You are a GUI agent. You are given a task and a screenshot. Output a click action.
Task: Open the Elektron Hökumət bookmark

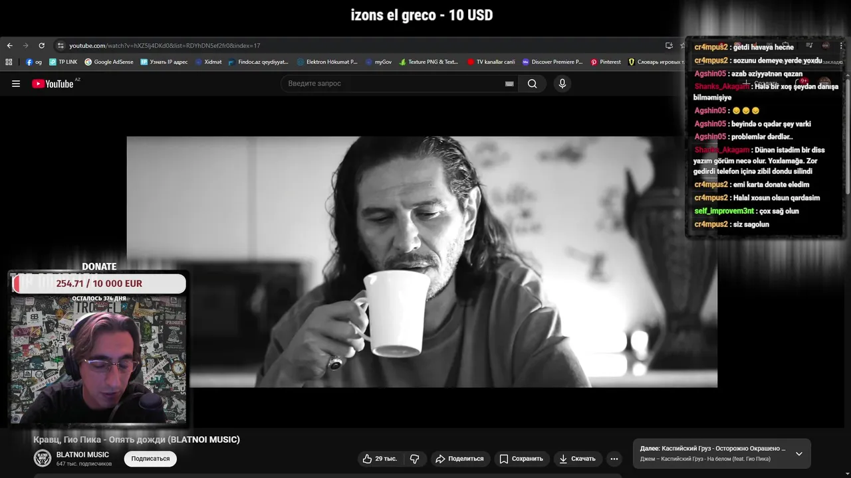click(x=327, y=62)
